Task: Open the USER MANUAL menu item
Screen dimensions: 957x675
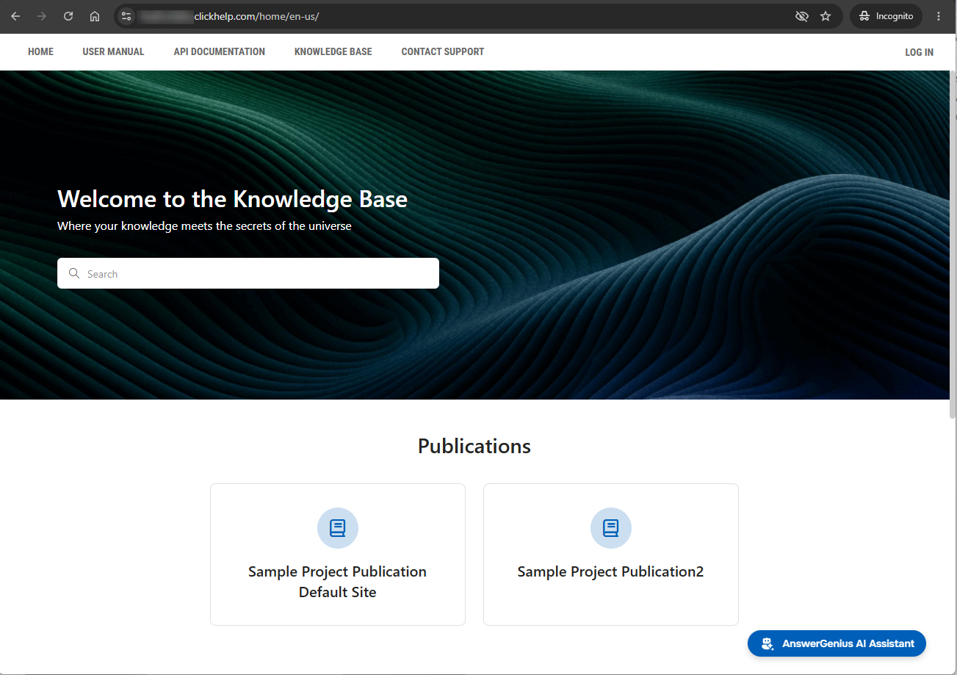Action: pos(113,51)
